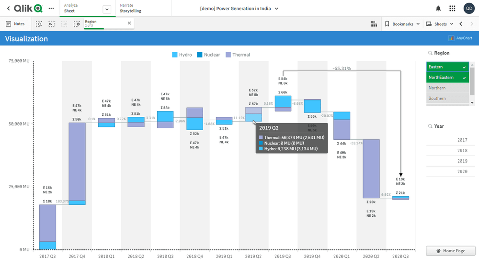The height and width of the screenshot is (269, 479).
Task: Open the selections tool grid icon
Action: click(374, 24)
